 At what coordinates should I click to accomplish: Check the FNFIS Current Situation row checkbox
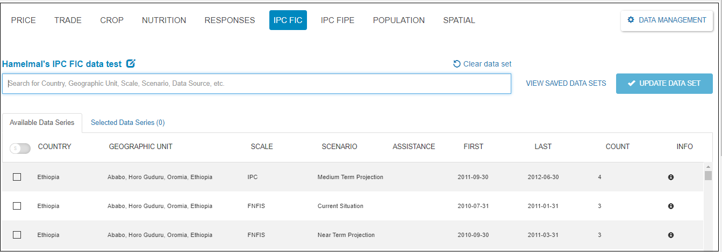[x=17, y=206]
